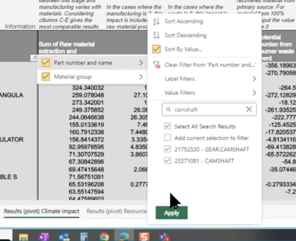
Task: Open Microsoft Edge from the taskbar
Action: (x=124, y=237)
